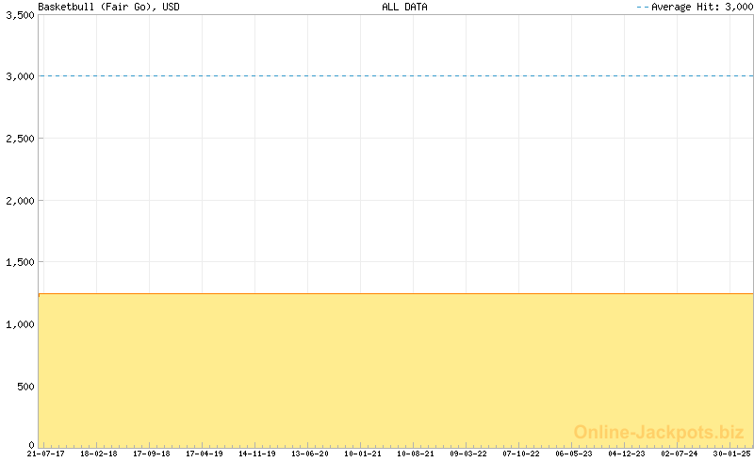The width and height of the screenshot is (754, 462).
Task: Click the 30-01-25 final date label
Action: coord(731,454)
